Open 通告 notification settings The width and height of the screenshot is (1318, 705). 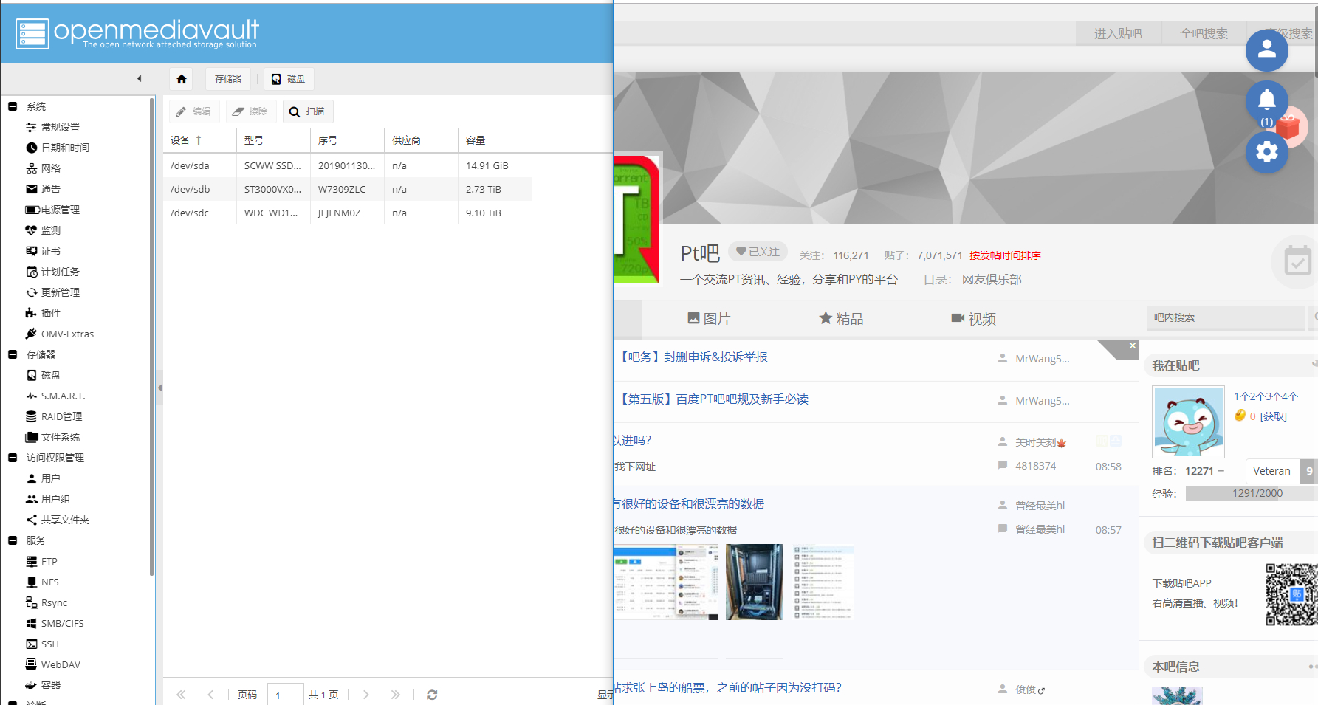[x=51, y=189]
